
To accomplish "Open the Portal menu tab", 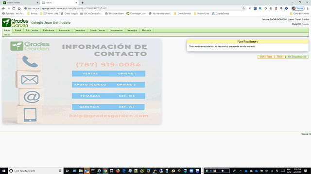I will tap(18, 30).
